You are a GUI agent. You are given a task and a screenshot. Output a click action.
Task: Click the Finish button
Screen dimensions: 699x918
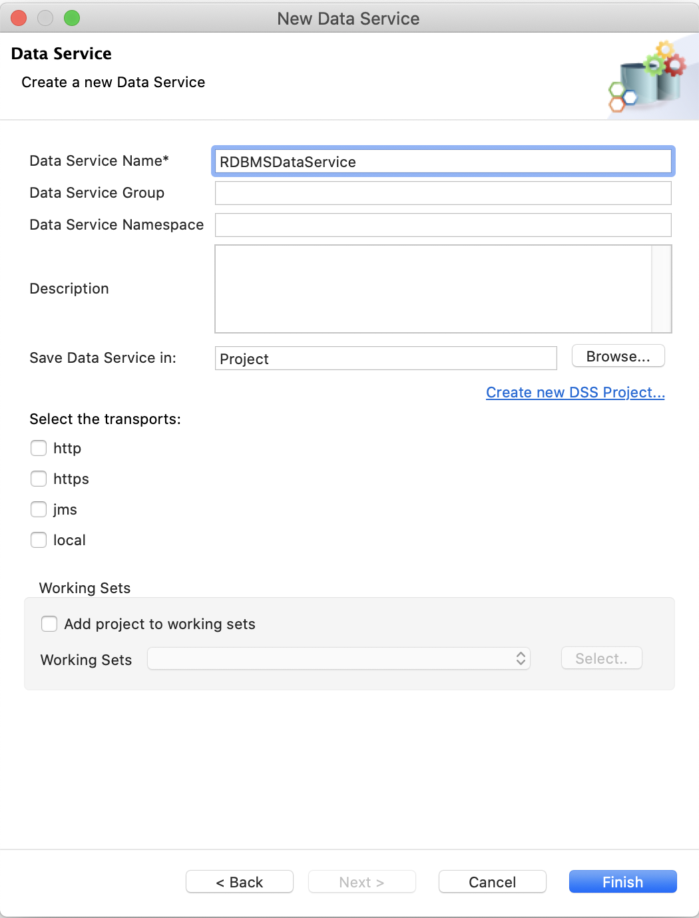623,881
